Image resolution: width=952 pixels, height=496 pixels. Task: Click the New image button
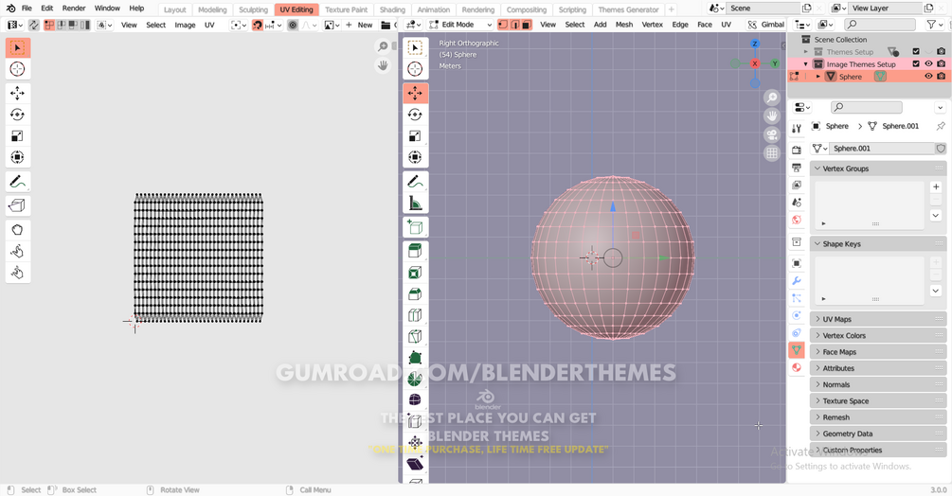[x=359, y=25]
